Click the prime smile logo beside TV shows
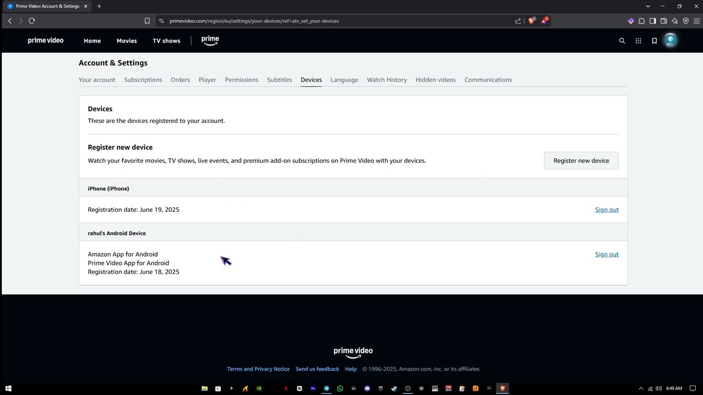The width and height of the screenshot is (703, 395). (210, 41)
